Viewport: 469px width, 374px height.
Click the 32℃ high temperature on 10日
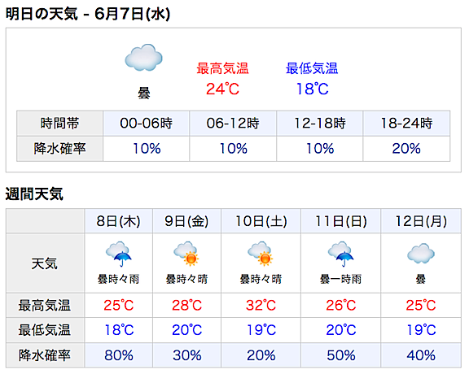tap(261, 305)
